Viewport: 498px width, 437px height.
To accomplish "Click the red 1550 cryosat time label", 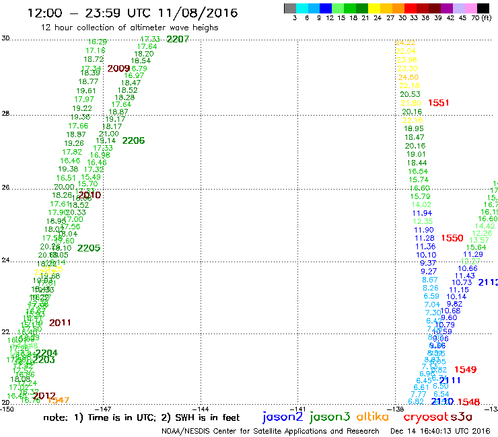I will click(452, 238).
